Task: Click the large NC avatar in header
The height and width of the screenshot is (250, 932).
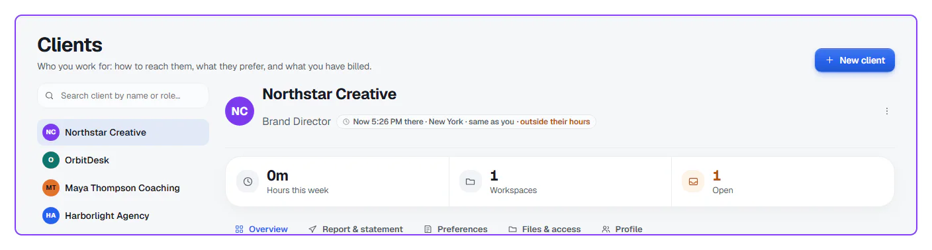Action: point(240,110)
